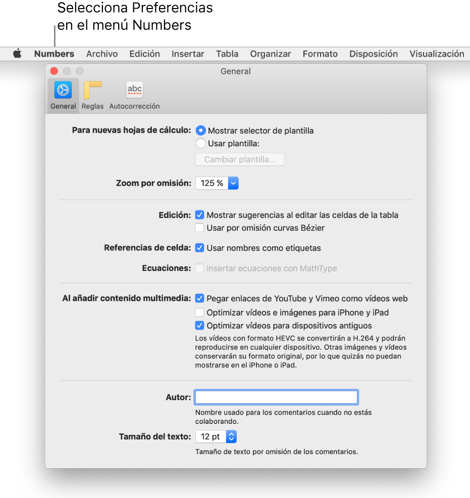The height and width of the screenshot is (498, 470).
Task: Close the General preferences window
Action: 54,71
